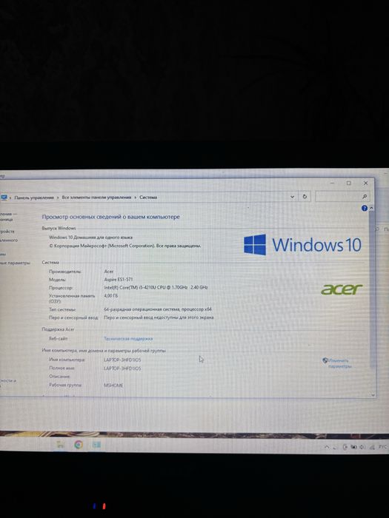Click the Microsoft Corporation copyright line
The height and width of the screenshot is (518, 389).
coord(125,246)
